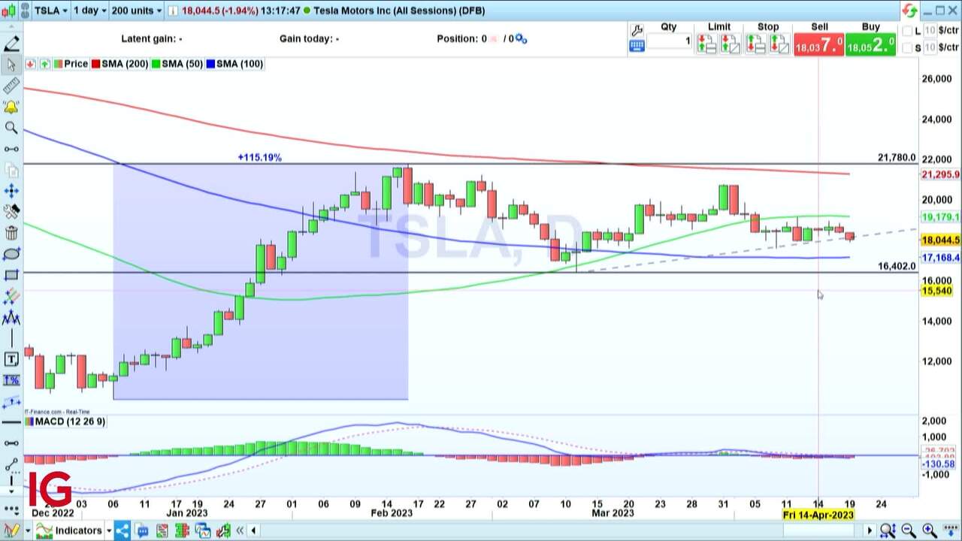Viewport: 962px width, 541px height.
Task: Click the Fri 14-Apr-2023 date label
Action: pos(818,515)
